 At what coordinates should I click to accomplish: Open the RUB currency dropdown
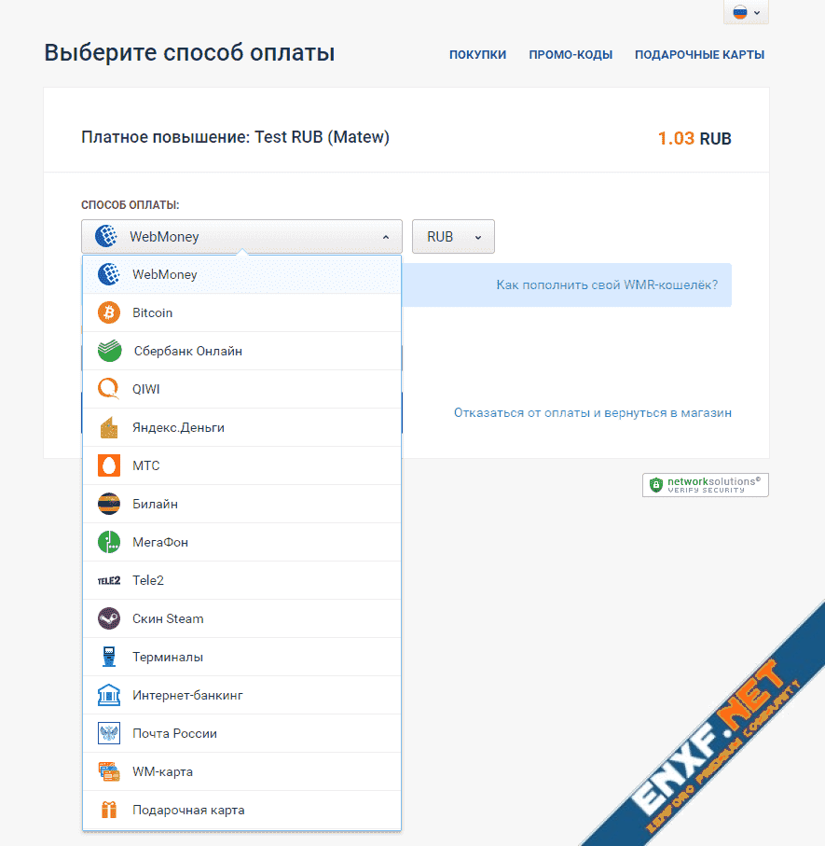(453, 237)
